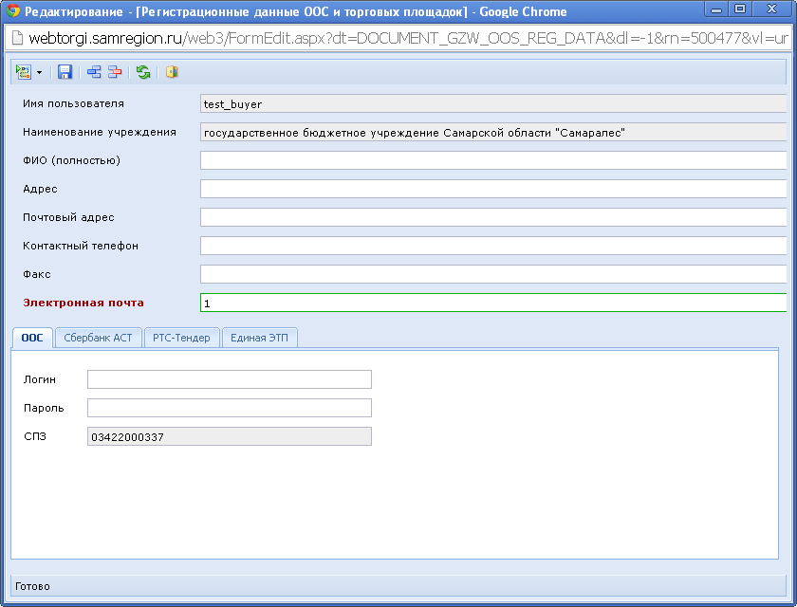Click the run actions toolbar icon
Viewport: 797px width, 607px height.
point(24,72)
